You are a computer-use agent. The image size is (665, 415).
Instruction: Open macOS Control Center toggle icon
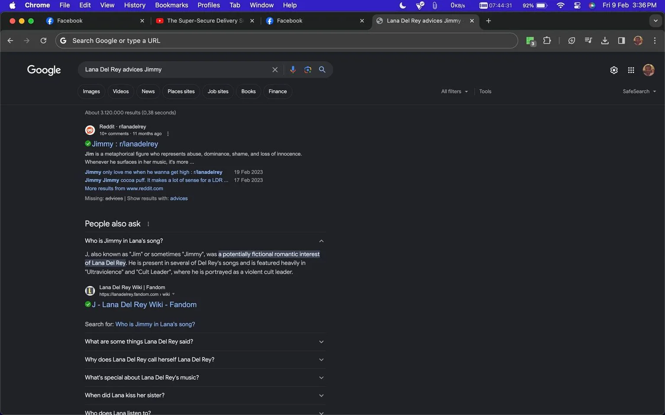[x=577, y=5]
